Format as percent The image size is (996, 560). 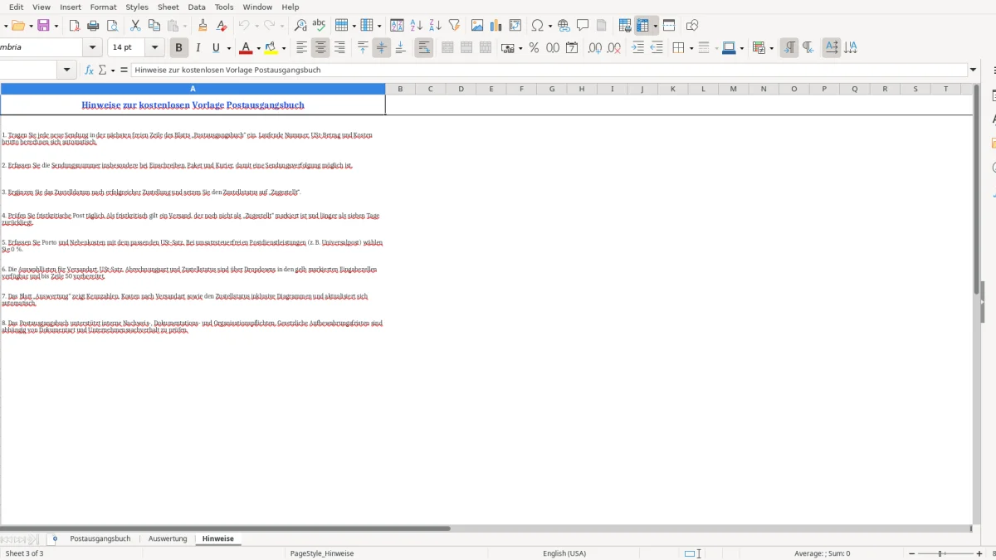534,48
